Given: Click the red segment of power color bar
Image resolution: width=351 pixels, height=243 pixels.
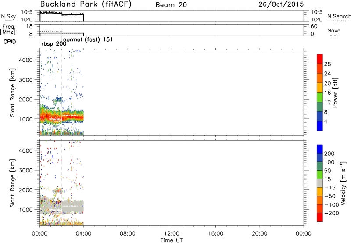Looking at the screenshot, I should pos(320,59).
